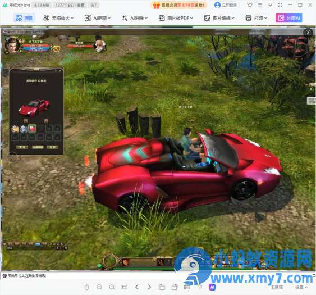The width and height of the screenshot is (316, 295).
Task: Delete image using the trash icon
Action: click(199, 287)
